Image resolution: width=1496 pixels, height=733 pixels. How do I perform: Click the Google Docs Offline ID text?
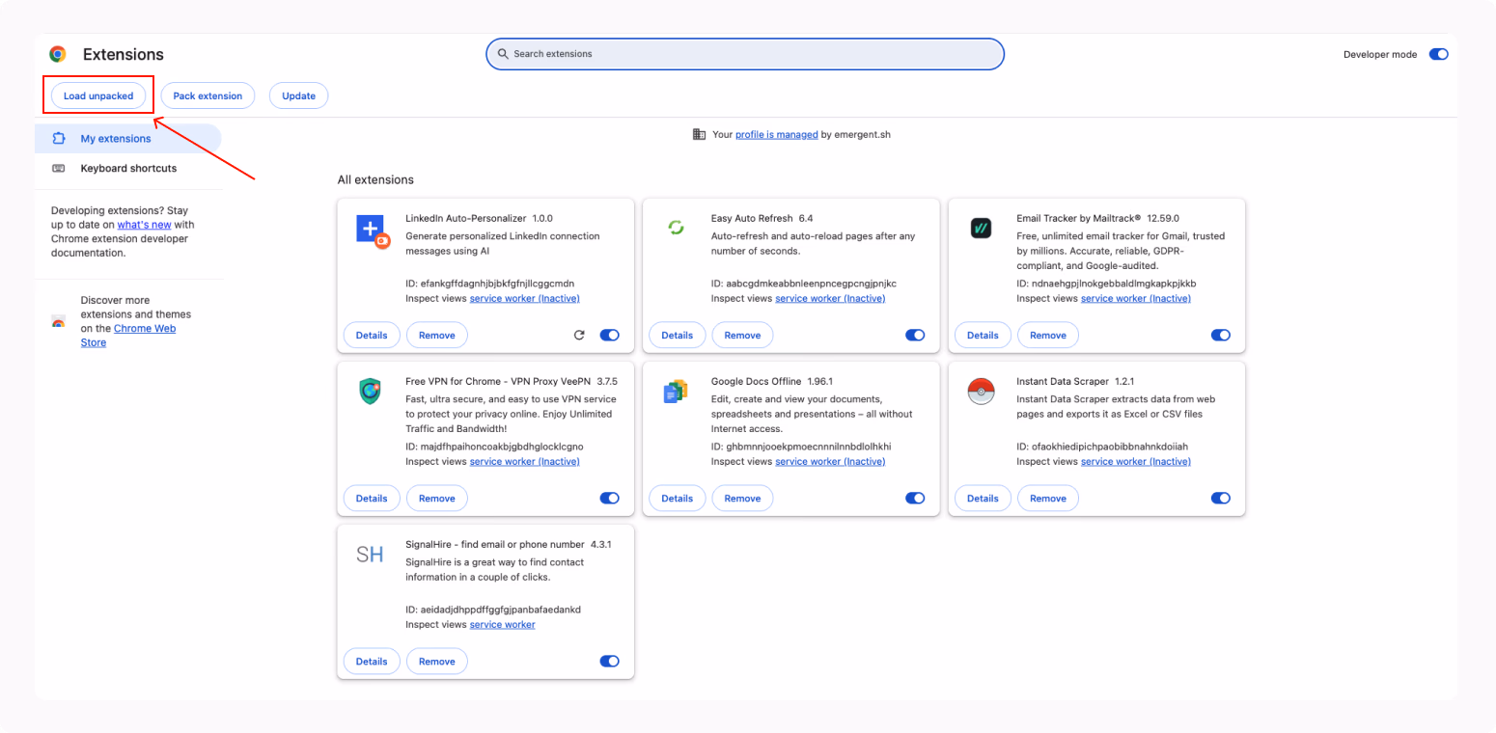click(x=801, y=447)
